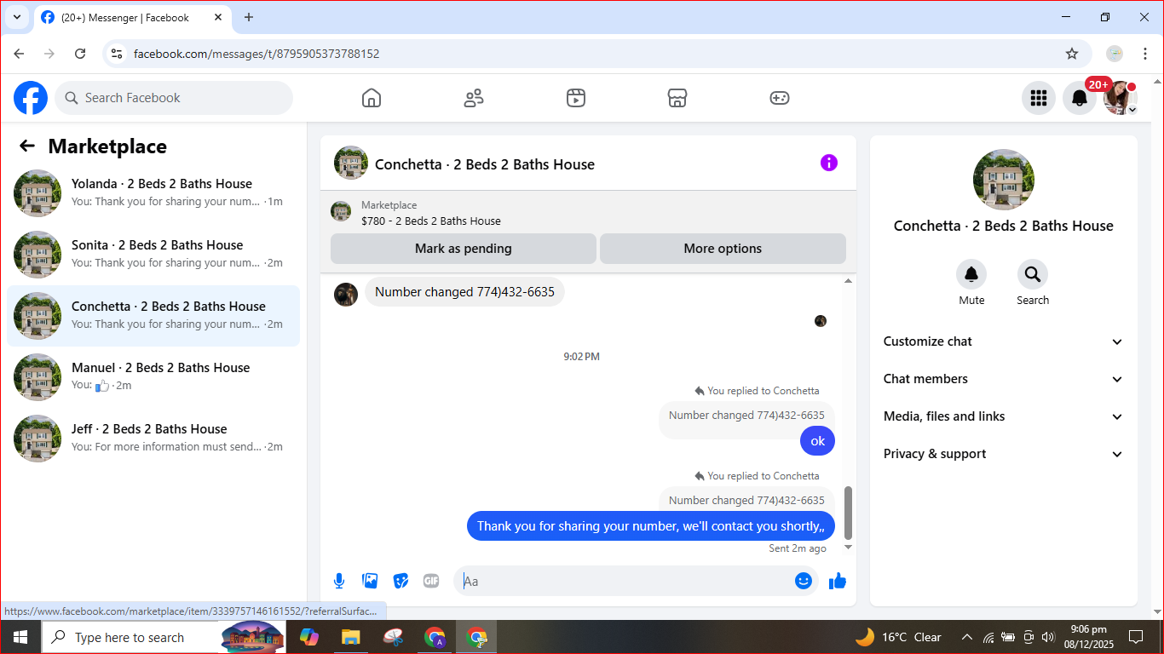Open the Facebook apps grid menu
Viewport: 1164px width, 654px height.
coord(1039,98)
